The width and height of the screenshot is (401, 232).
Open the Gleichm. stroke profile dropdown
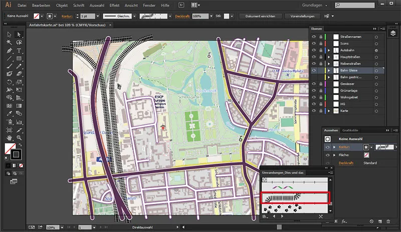pyautogui.click(x=134, y=16)
